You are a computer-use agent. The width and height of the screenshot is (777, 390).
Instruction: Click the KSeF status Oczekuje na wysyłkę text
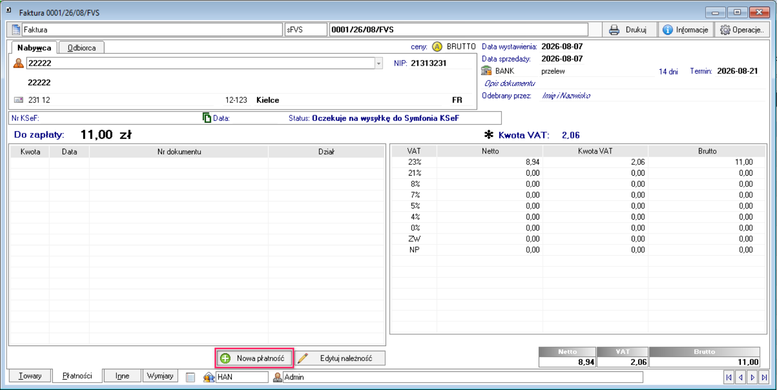(x=386, y=118)
